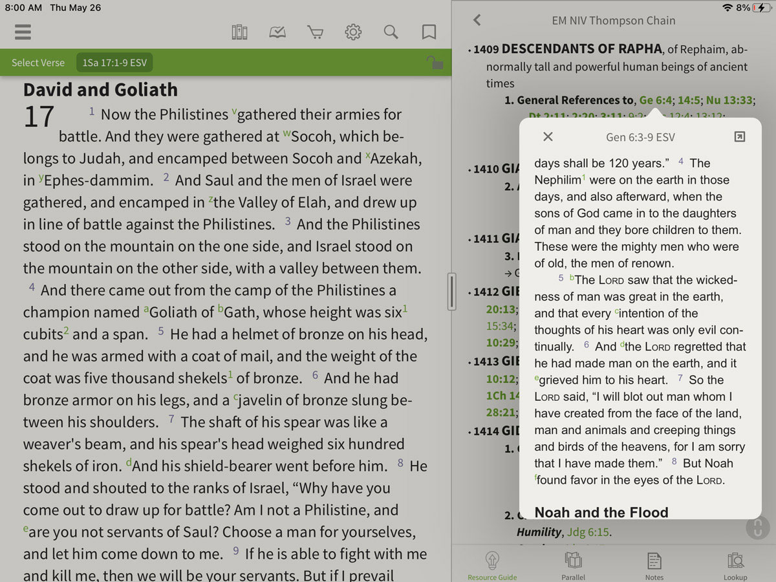Screen dimensions: 776x582
Task: Tap footnote 1 after 'shekels' of bronze
Action: click(230, 374)
